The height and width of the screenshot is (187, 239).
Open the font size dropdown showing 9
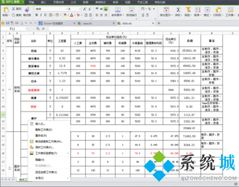click(80, 9)
